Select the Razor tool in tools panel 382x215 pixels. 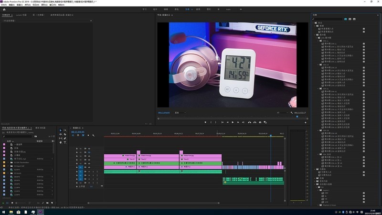pyautogui.click(x=65, y=135)
